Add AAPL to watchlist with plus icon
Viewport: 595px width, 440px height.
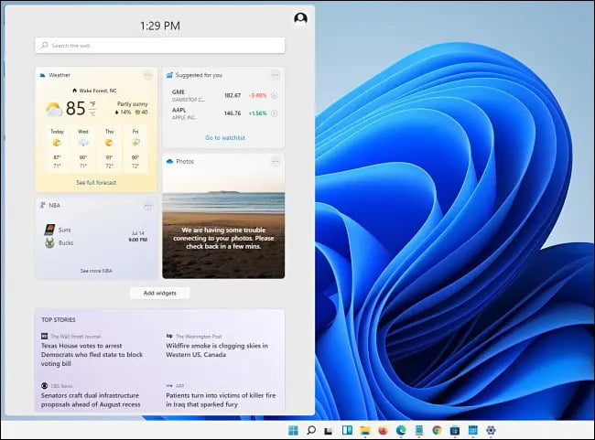(274, 113)
